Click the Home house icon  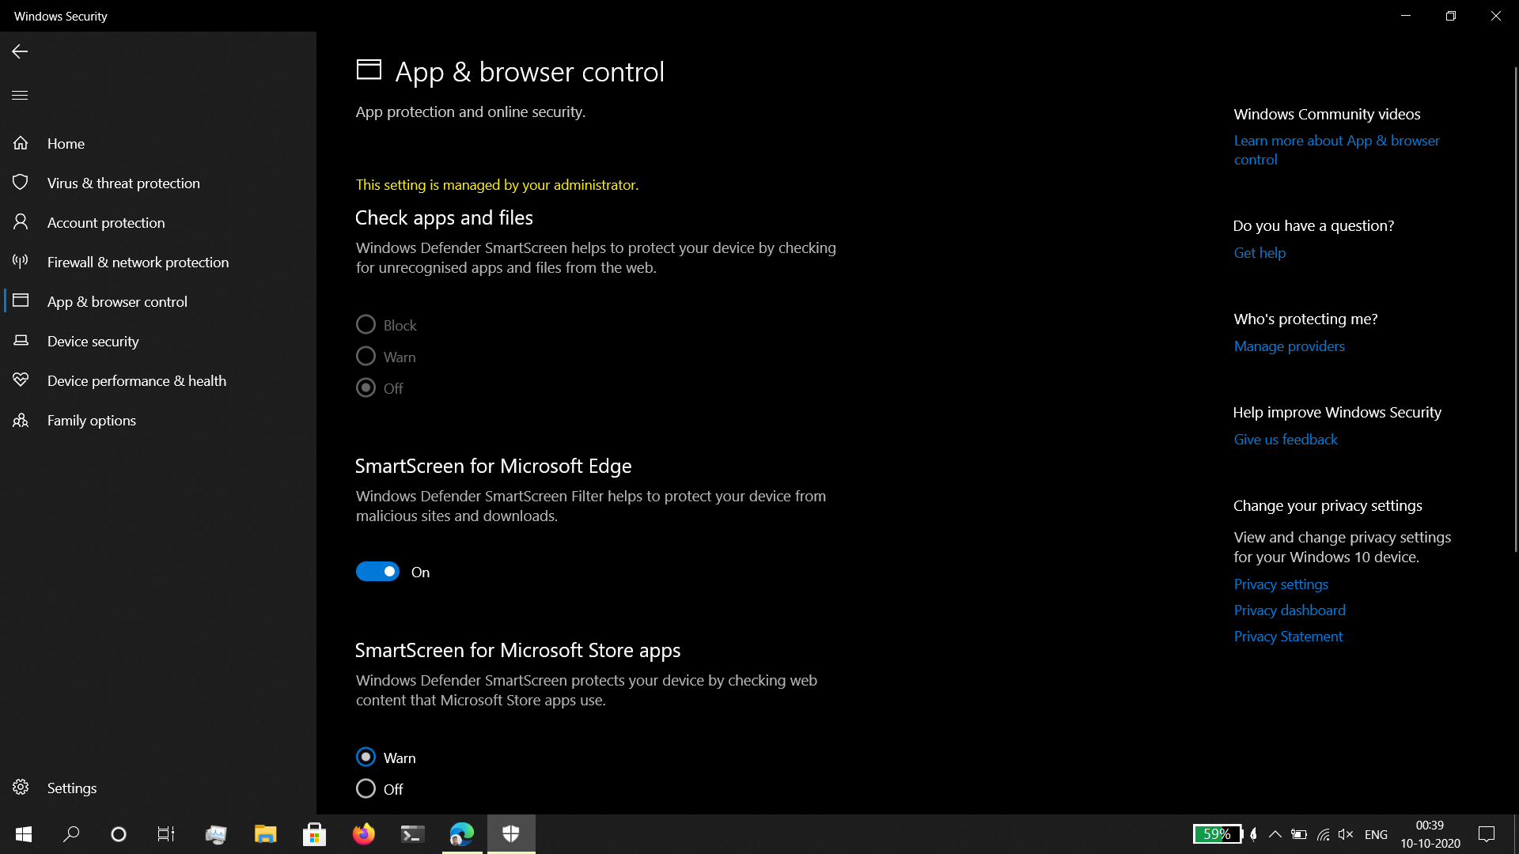21,143
